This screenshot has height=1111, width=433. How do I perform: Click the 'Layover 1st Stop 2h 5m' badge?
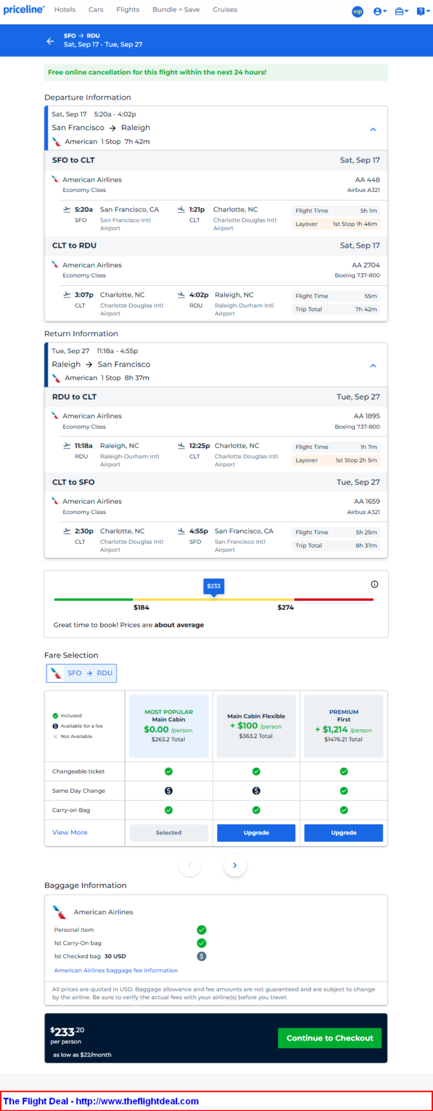tap(336, 460)
